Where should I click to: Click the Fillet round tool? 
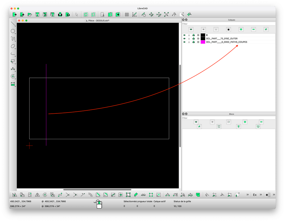[x=105, y=195]
